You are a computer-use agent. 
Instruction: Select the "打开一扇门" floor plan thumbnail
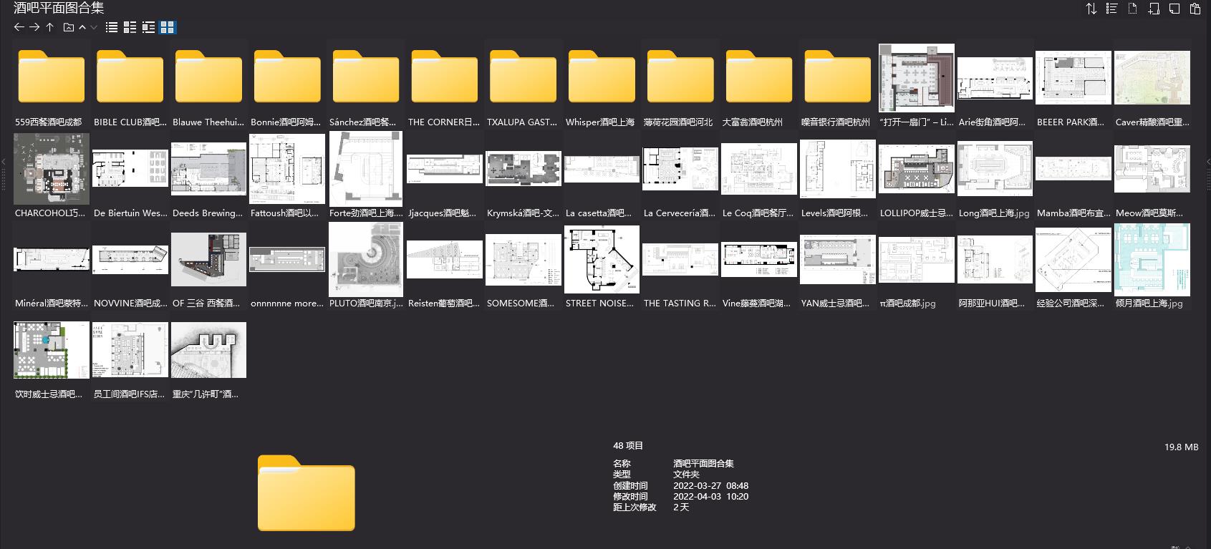pos(917,78)
